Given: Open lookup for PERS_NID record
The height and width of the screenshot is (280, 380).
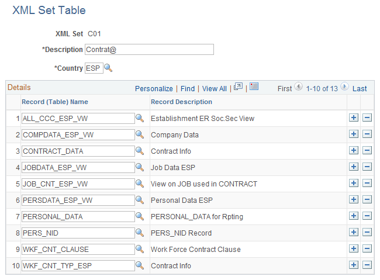Looking at the screenshot, I should coord(140,233).
